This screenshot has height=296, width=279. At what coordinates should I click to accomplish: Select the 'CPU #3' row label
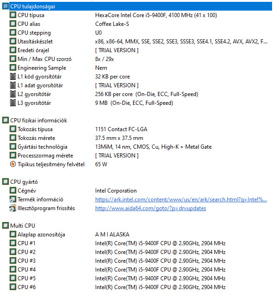[26, 261]
